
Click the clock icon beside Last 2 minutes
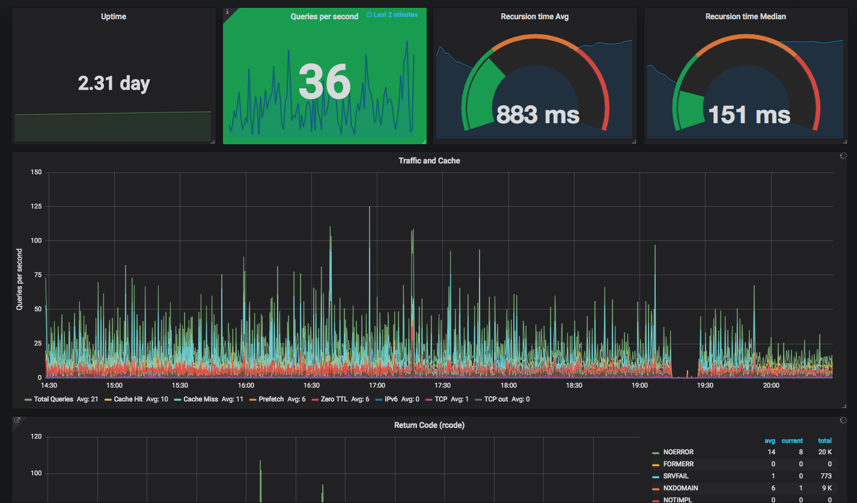pyautogui.click(x=369, y=15)
